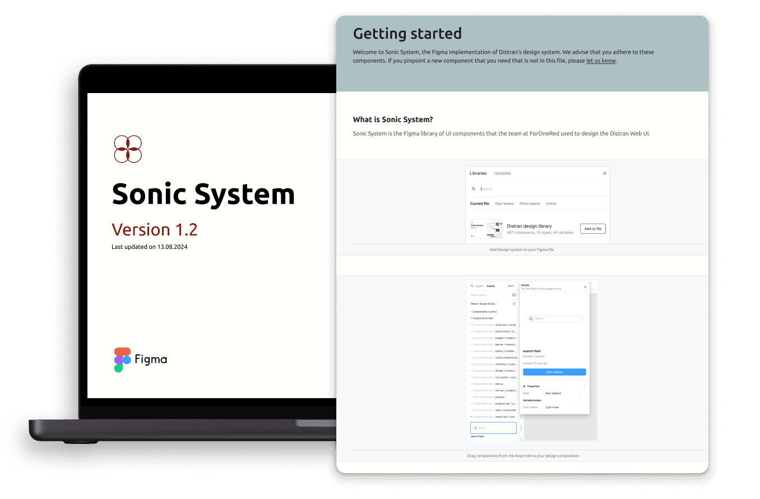Click the Properties diamond icon
Screen dimensions: 760x499
[x=525, y=386]
